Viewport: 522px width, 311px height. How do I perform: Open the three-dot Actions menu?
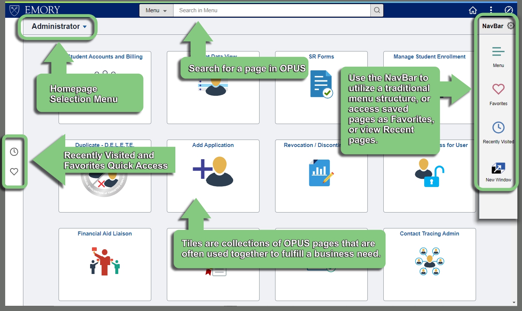[491, 10]
